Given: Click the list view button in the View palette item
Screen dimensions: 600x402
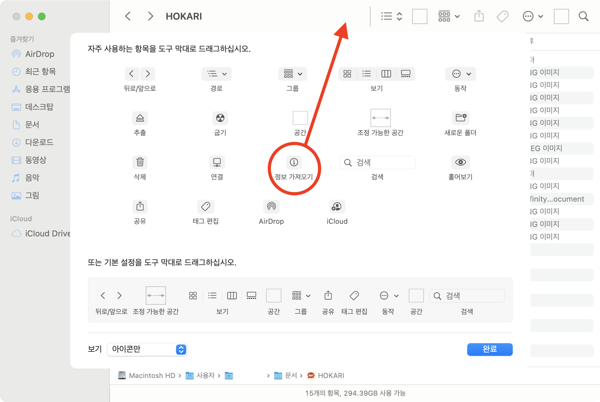Looking at the screenshot, I should 366,74.
